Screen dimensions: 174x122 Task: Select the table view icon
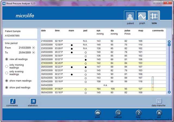coord(154,16)
